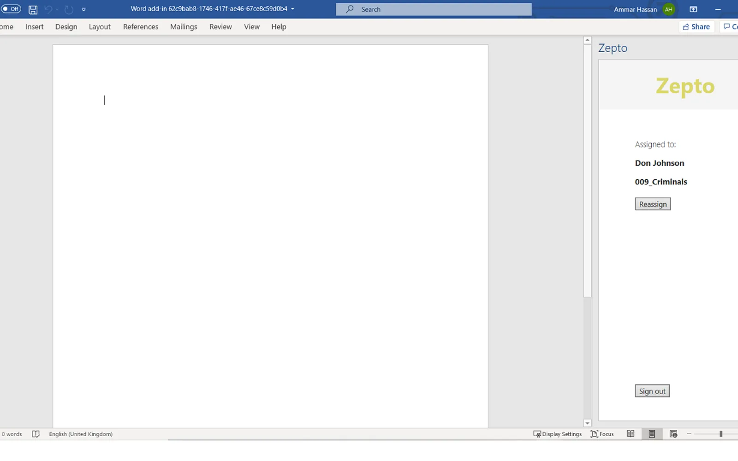738x461 pixels.
Task: Click the zoom out minus button
Action: (689, 434)
